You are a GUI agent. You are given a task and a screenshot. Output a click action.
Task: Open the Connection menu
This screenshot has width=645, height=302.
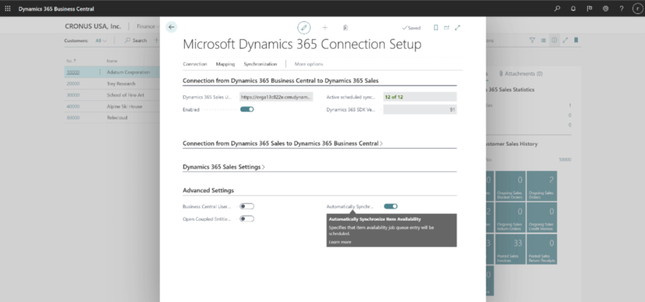195,64
